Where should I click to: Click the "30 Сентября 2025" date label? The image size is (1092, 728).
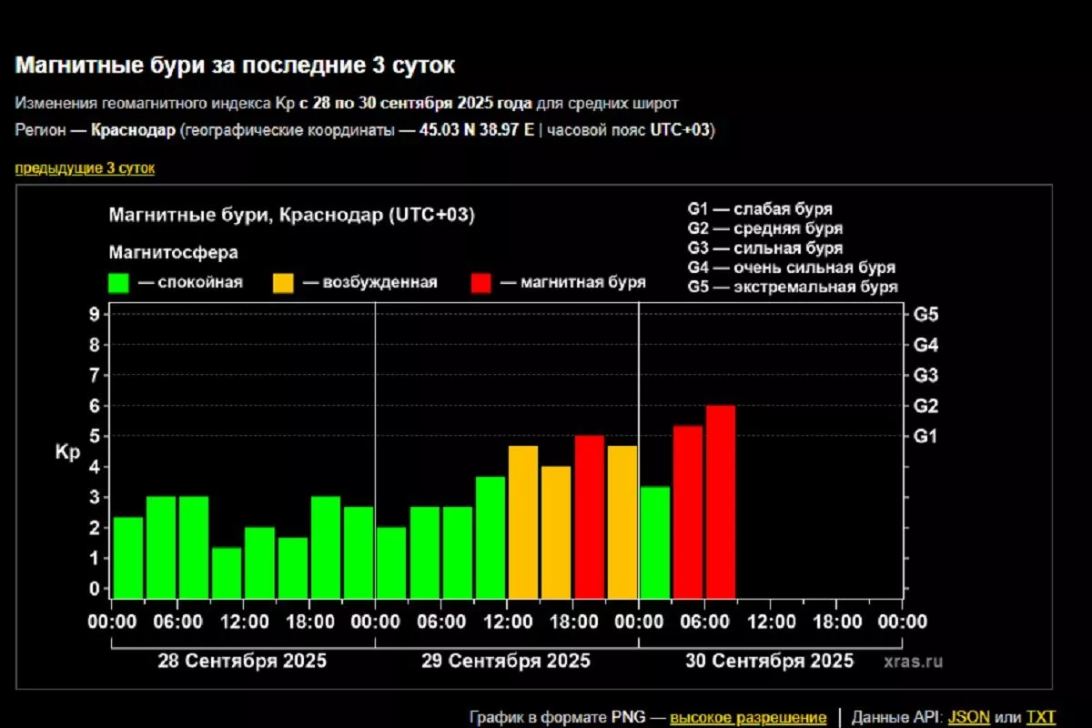pyautogui.click(x=769, y=661)
